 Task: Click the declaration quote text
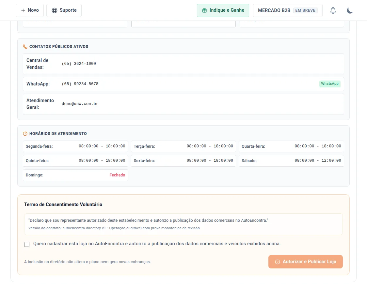148,220
